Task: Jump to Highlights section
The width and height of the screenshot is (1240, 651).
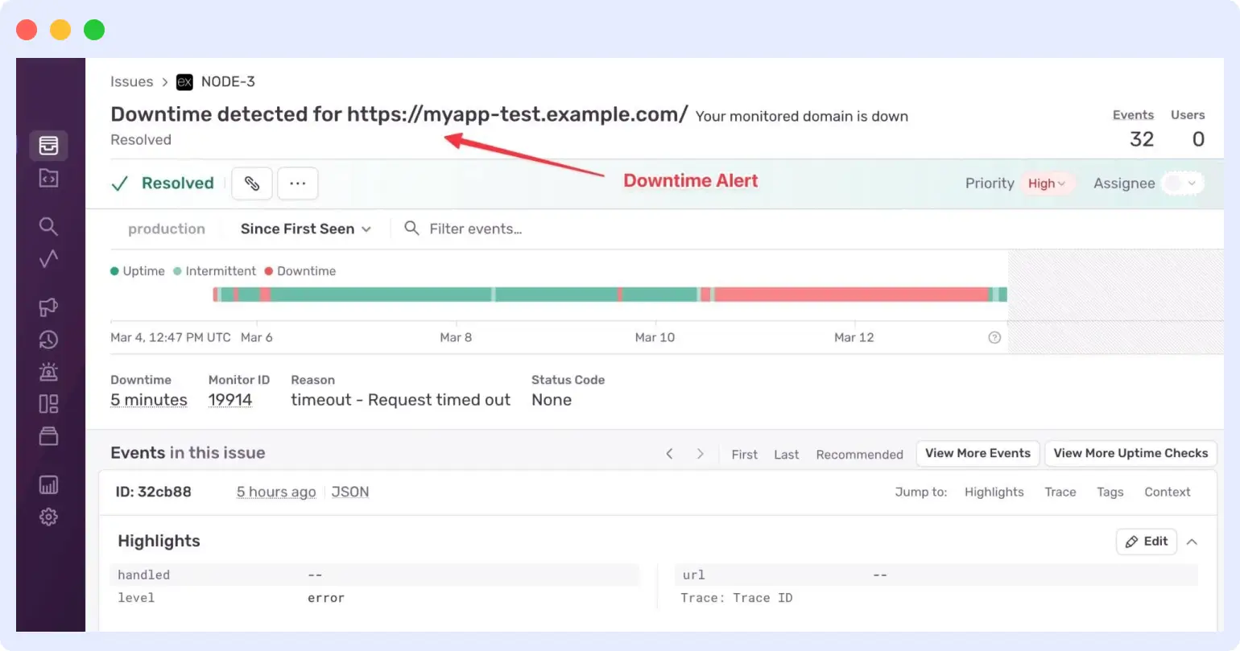Action: tap(994, 492)
